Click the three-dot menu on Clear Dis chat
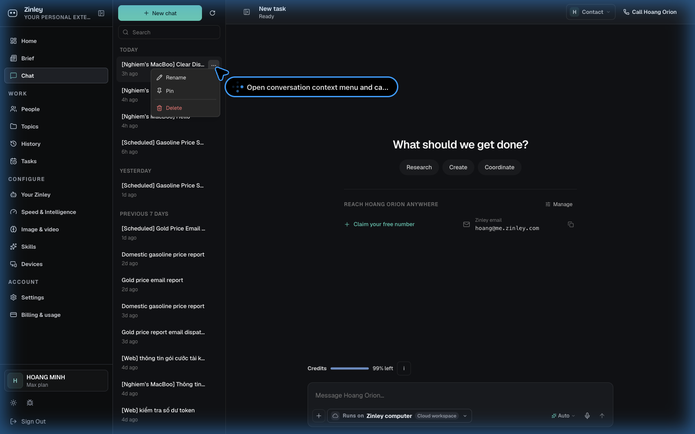 [214, 65]
